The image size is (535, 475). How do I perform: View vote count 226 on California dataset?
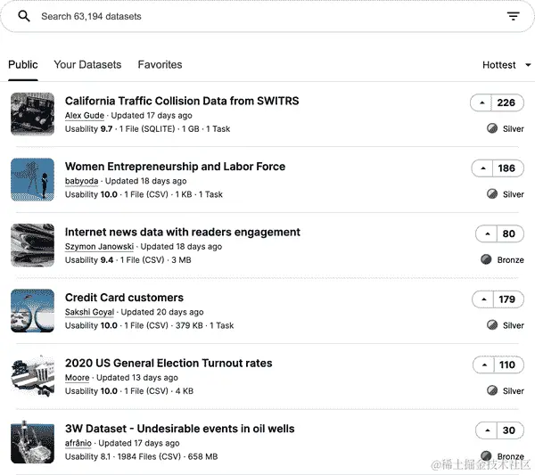tap(506, 102)
